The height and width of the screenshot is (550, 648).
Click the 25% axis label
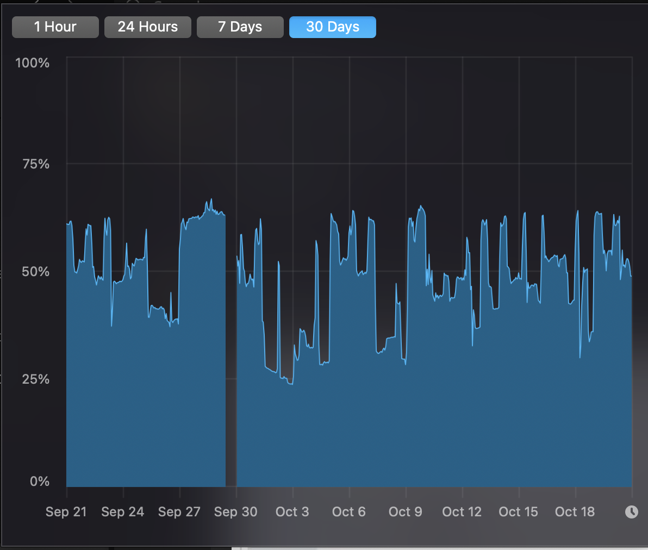point(35,379)
